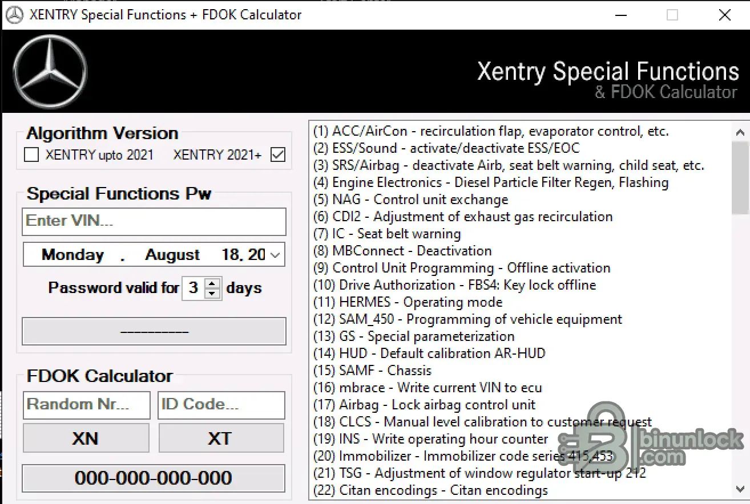Select (8) MBConnect Deactivation entry
The height and width of the screenshot is (504, 750).
click(402, 251)
